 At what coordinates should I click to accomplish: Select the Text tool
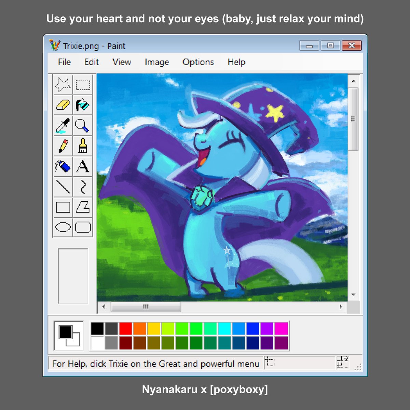[x=83, y=166]
